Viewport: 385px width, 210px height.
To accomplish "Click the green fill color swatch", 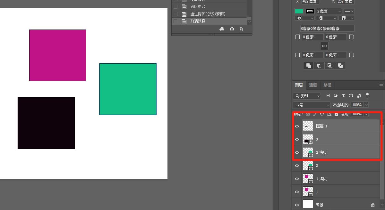I will (299, 11).
